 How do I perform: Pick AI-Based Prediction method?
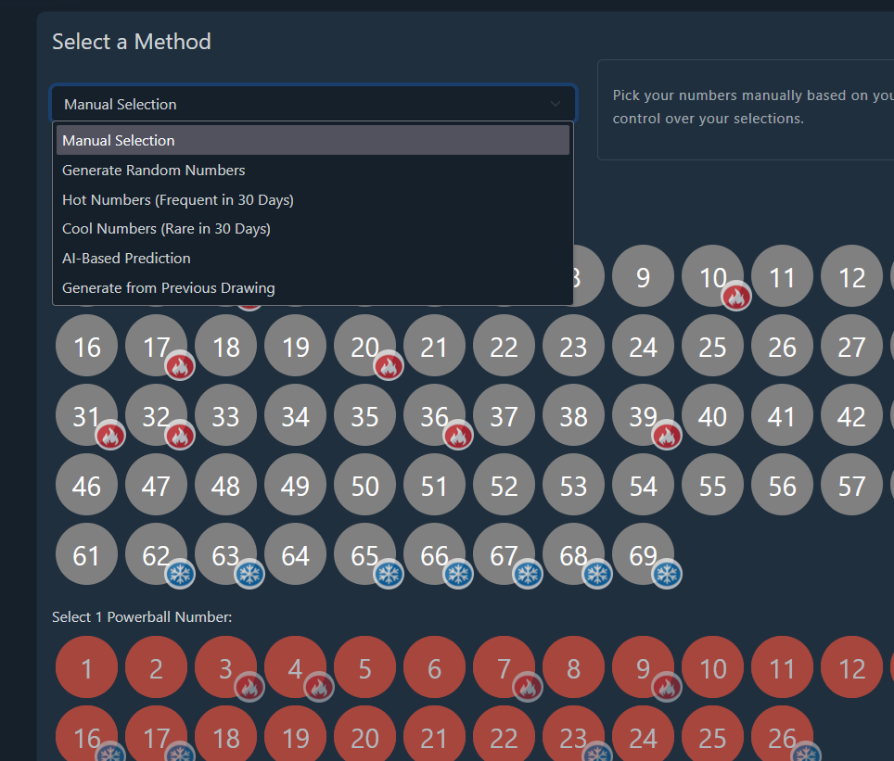click(x=126, y=258)
